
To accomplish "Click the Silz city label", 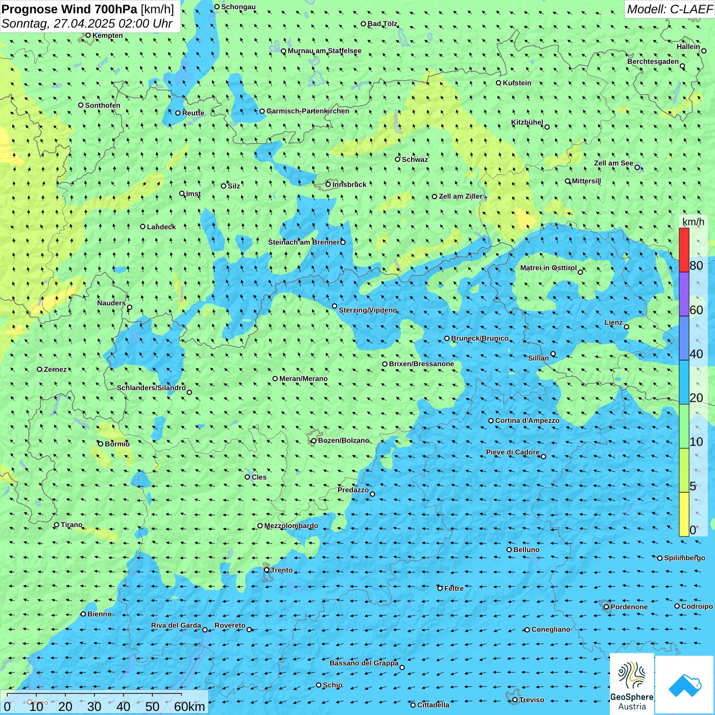I will pos(233,186).
